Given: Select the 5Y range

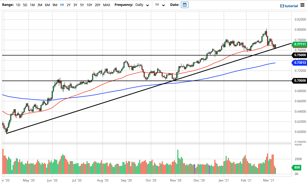Looking at the screenshot, I should coord(82,5).
